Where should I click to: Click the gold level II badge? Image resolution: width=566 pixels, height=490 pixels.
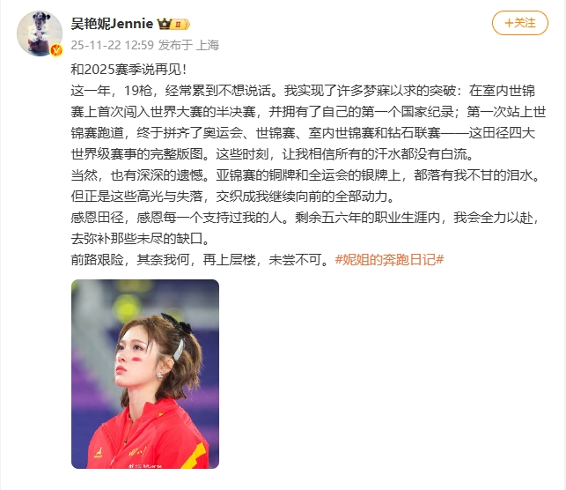pyautogui.click(x=180, y=24)
